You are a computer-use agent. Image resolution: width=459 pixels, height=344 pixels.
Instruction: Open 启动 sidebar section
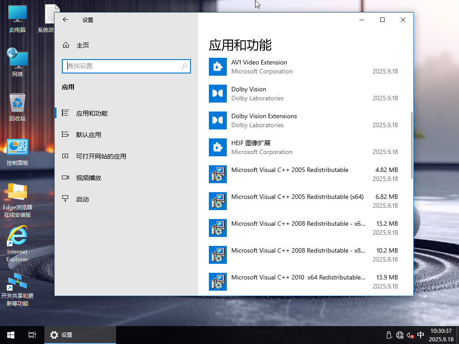[126, 199]
